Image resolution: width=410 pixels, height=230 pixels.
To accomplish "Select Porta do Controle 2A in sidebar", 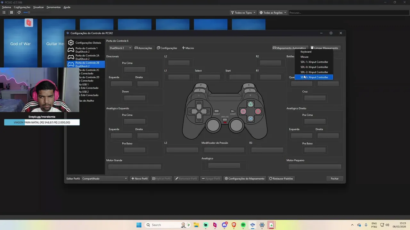I will tap(86, 57).
